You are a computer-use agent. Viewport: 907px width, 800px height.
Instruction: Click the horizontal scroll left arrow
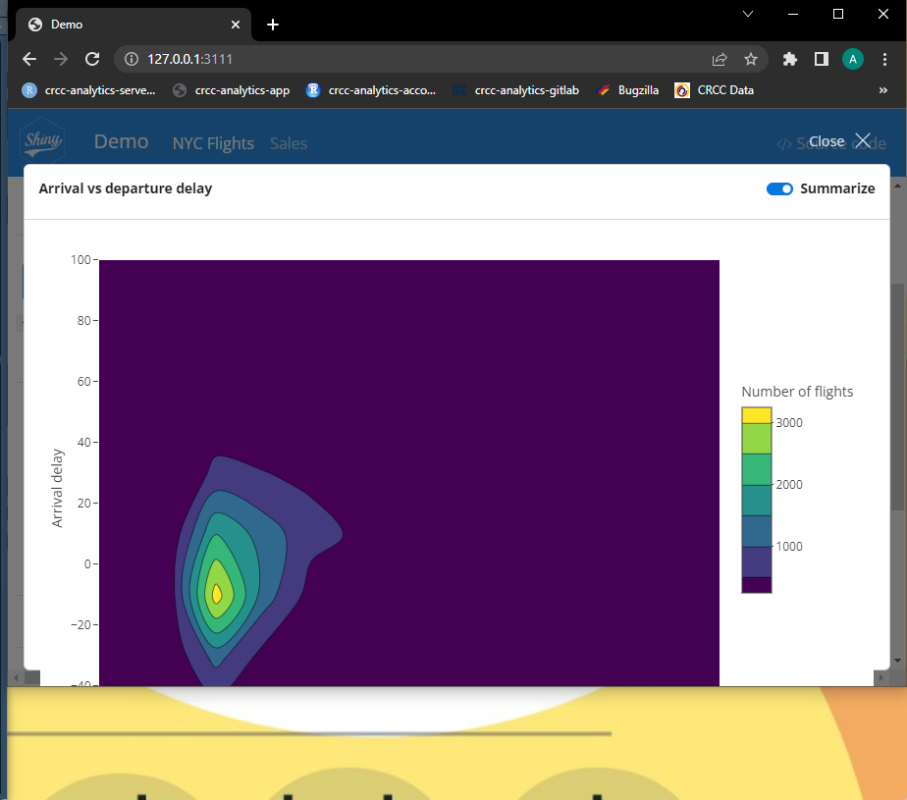[16, 676]
